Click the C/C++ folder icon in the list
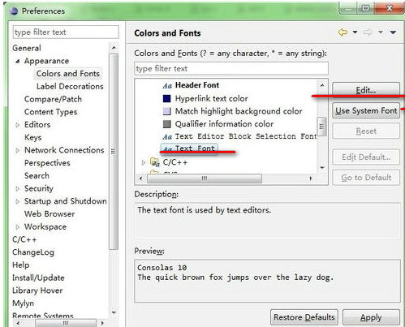The width and height of the screenshot is (405, 327). point(154,162)
